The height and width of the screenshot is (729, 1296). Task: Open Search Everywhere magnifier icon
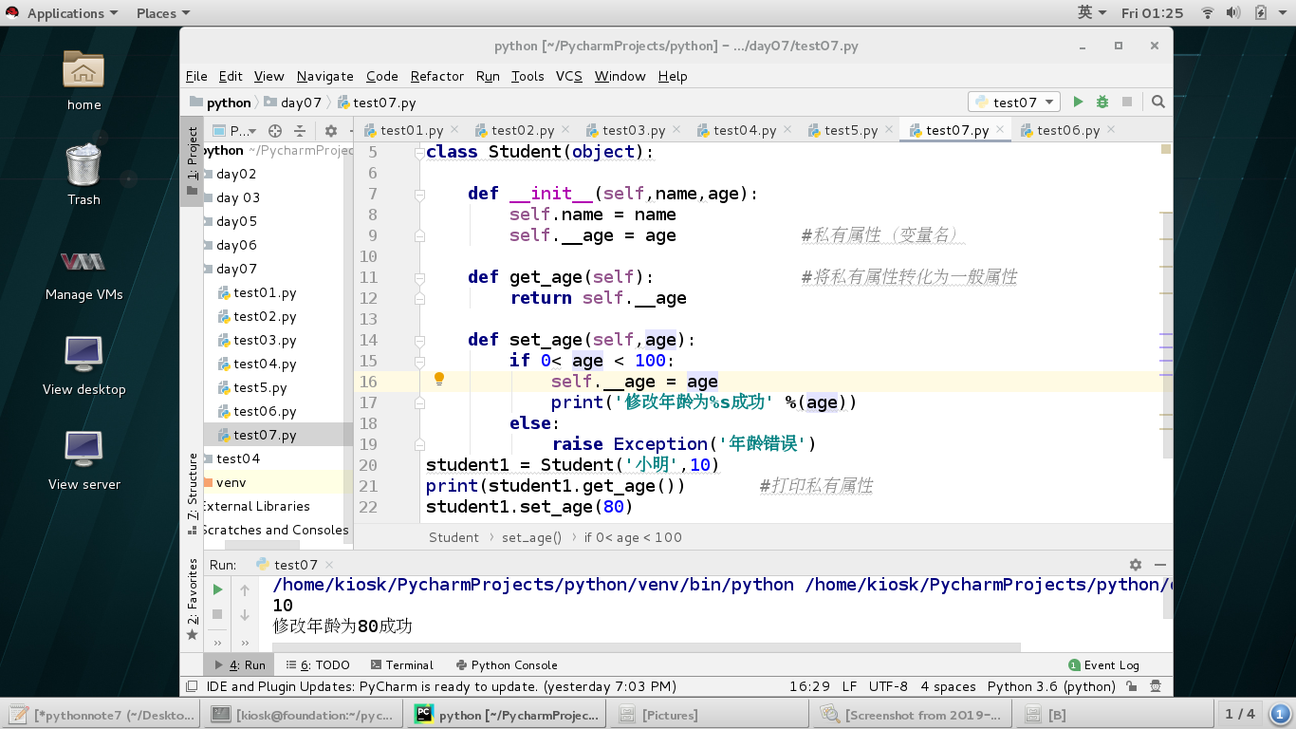[x=1158, y=102]
